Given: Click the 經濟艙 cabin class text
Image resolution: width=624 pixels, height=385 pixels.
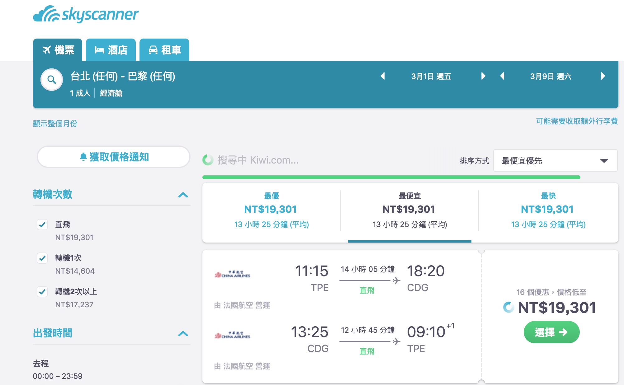Looking at the screenshot, I should tap(111, 93).
